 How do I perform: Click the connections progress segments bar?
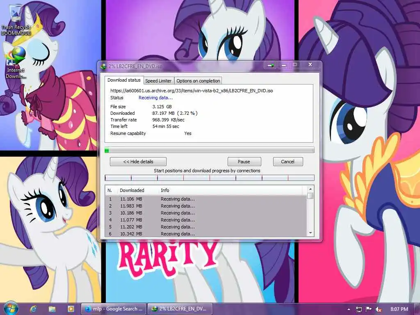(x=210, y=178)
